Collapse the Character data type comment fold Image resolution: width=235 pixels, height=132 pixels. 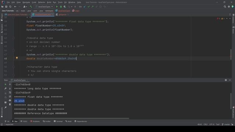pyautogui.click(x=14, y=67)
